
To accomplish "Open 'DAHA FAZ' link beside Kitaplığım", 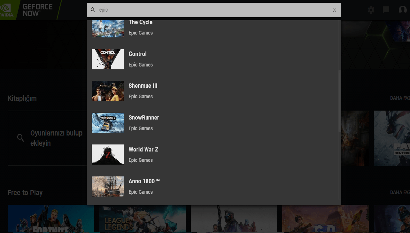I will pos(400,98).
